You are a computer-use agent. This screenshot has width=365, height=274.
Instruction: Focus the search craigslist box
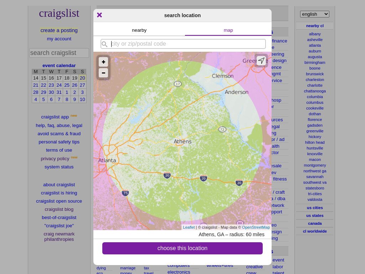tap(59, 53)
